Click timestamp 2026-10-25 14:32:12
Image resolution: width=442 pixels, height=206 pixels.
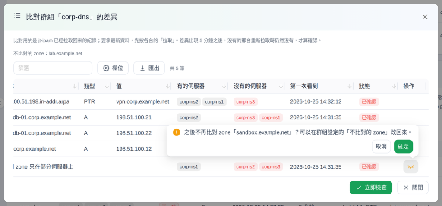pyautogui.click(x=316, y=101)
